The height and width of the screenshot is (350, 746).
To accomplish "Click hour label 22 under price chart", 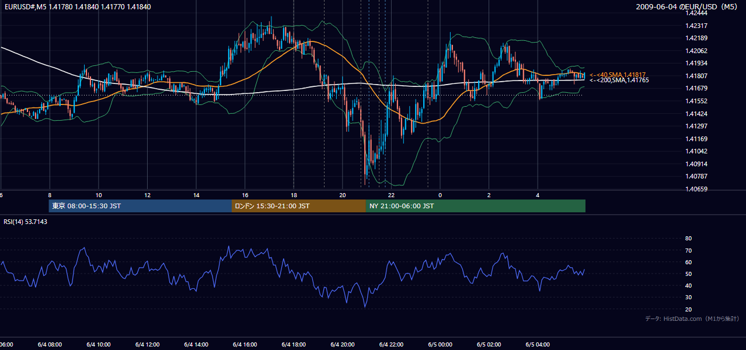I will click(392, 195).
